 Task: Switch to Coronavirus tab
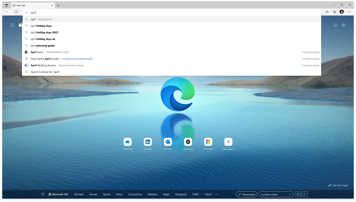[135, 194]
